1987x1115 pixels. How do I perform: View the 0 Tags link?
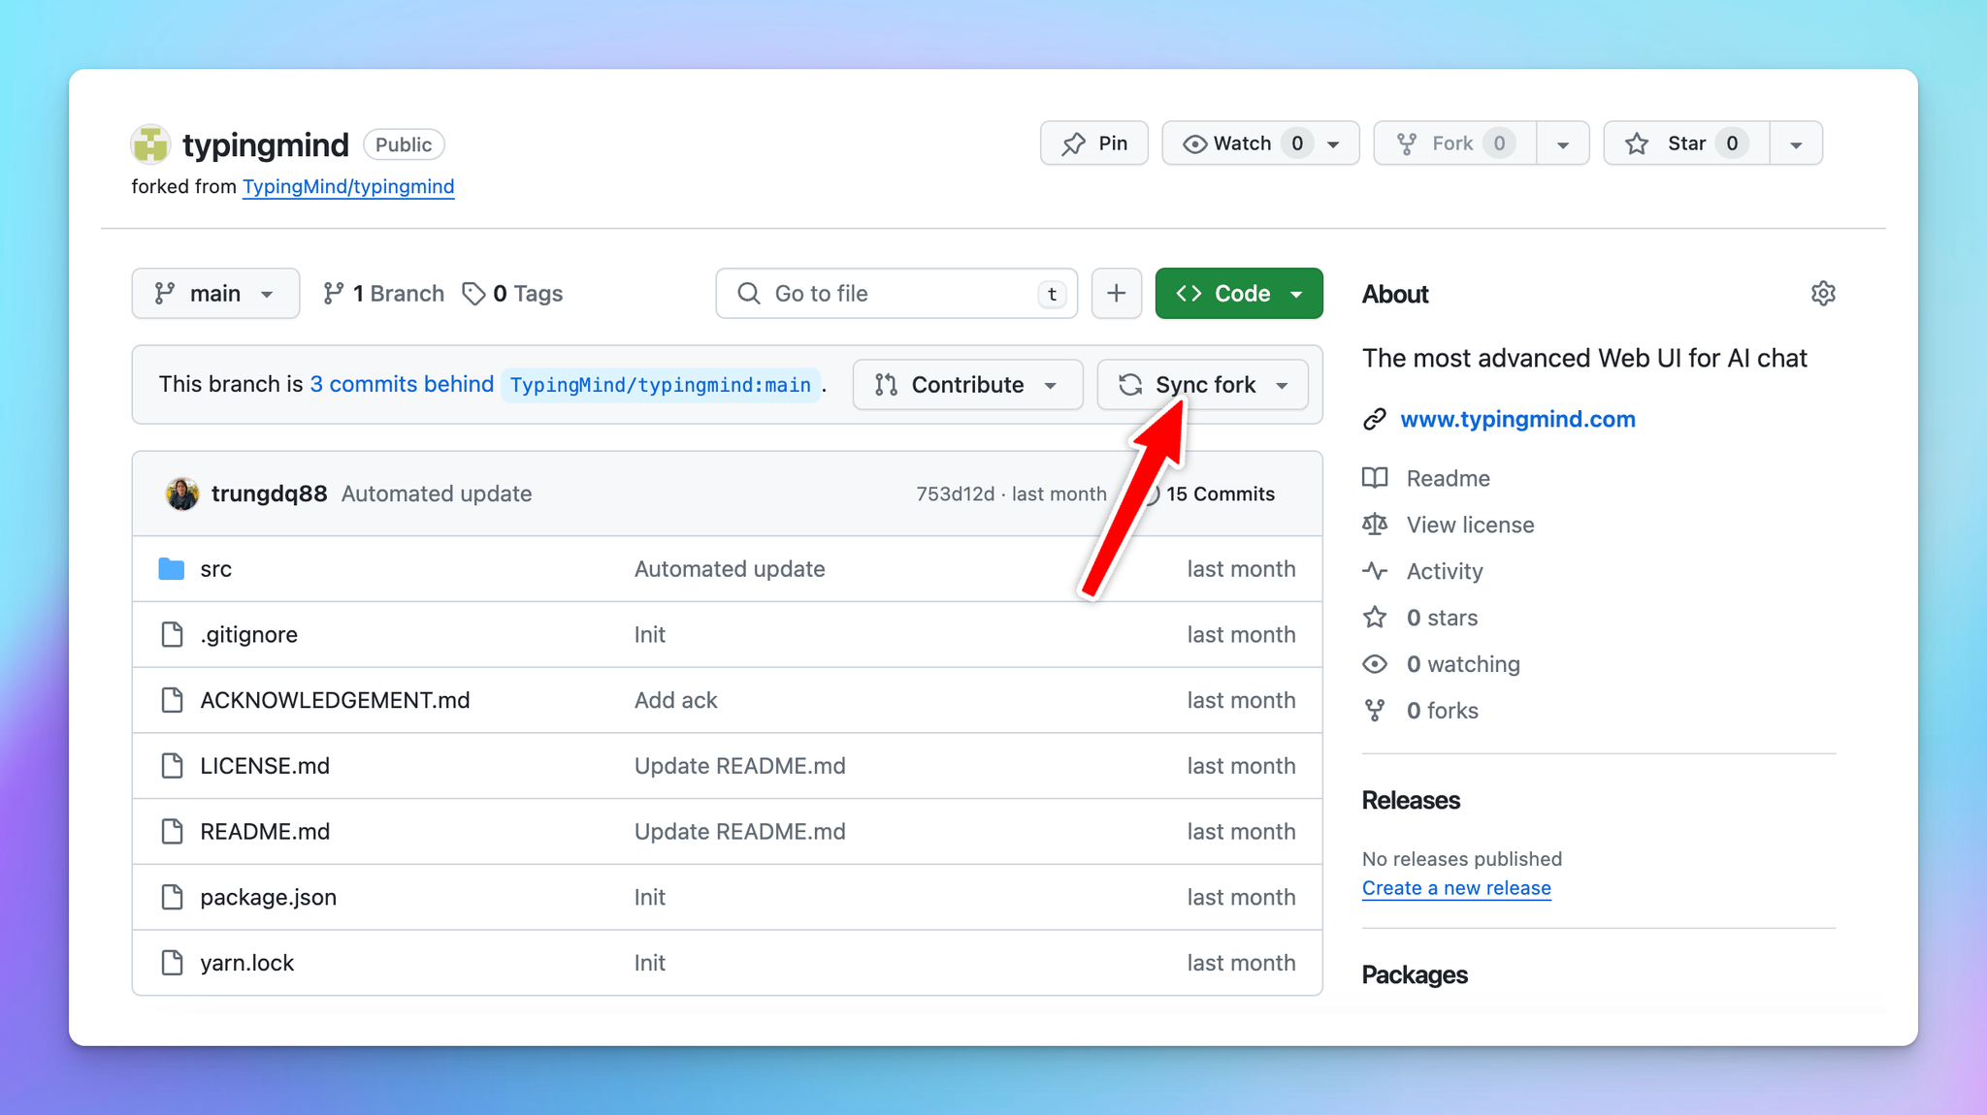(513, 294)
